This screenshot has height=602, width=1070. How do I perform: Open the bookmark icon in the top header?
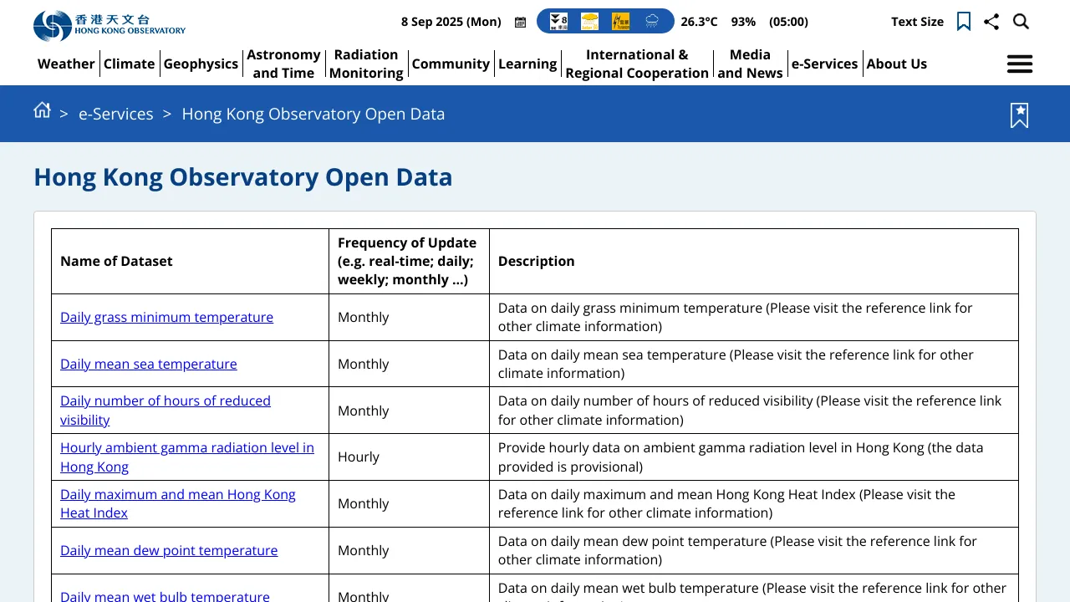(964, 22)
